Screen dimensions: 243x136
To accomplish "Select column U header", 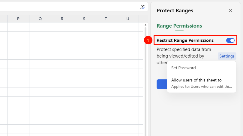I will click(128, 19).
